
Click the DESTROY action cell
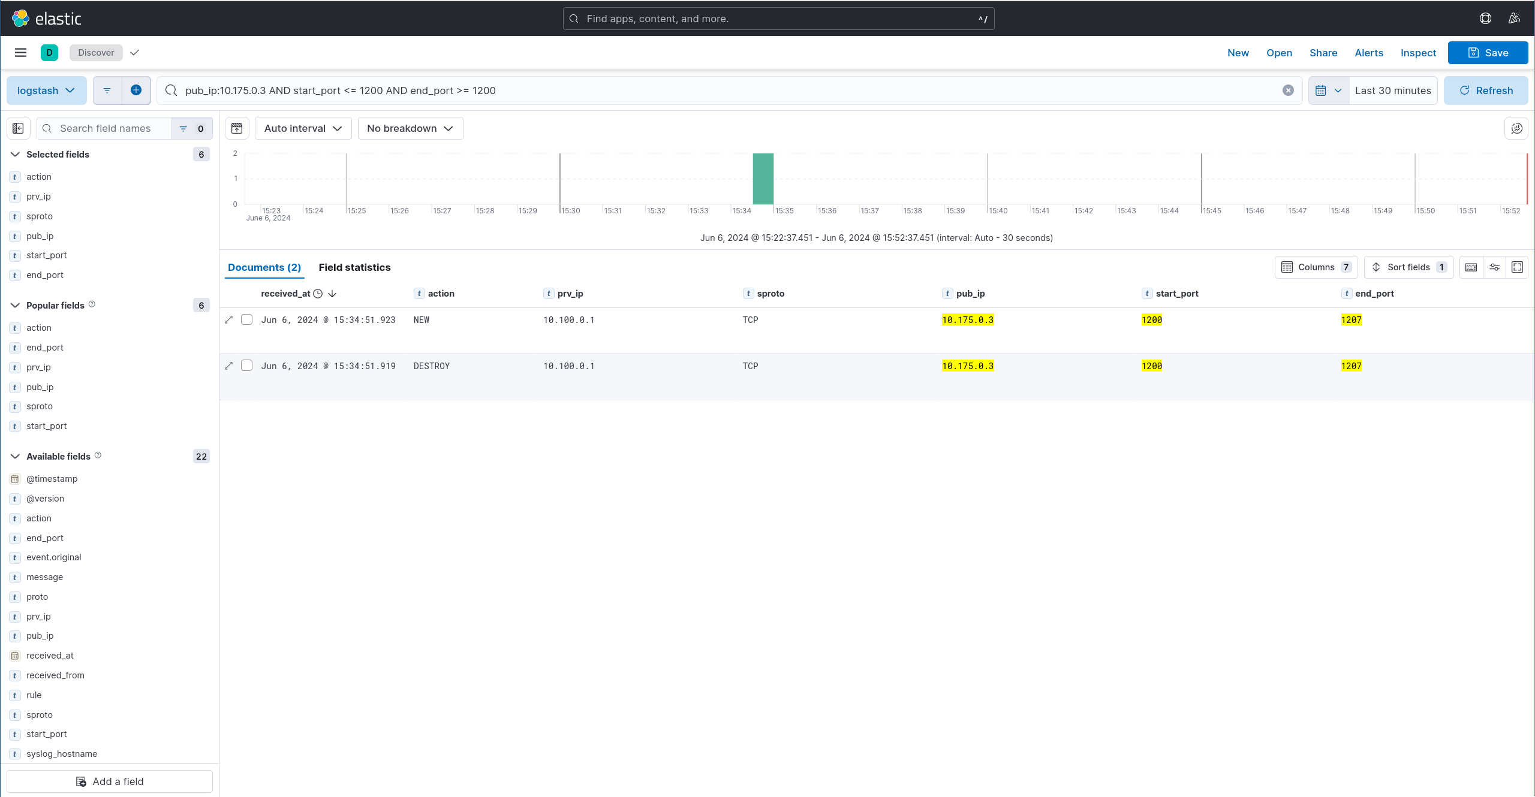(x=432, y=366)
